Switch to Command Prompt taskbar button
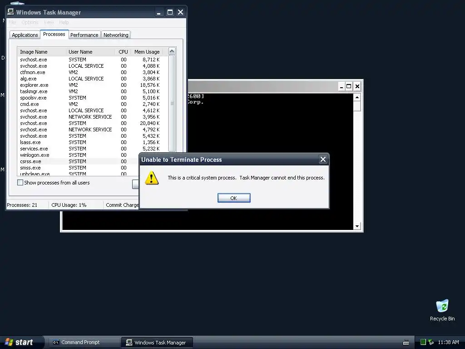 84,343
